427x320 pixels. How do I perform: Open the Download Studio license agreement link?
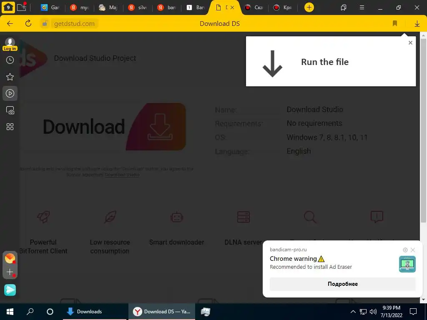[x=122, y=175]
